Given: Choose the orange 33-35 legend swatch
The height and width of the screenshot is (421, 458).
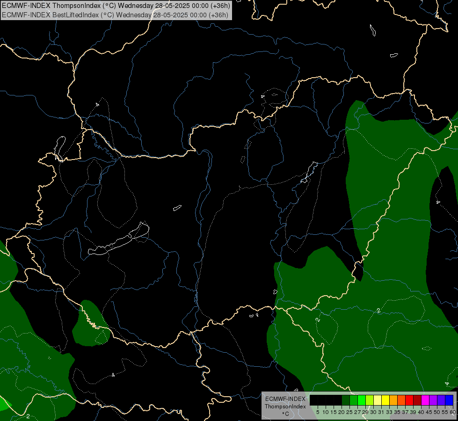Looking at the screenshot, I should [x=393, y=400].
